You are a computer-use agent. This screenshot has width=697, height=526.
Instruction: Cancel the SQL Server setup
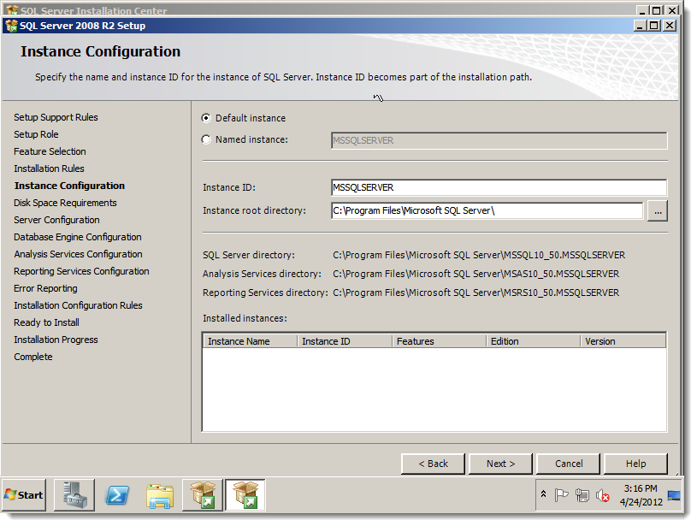click(x=568, y=464)
